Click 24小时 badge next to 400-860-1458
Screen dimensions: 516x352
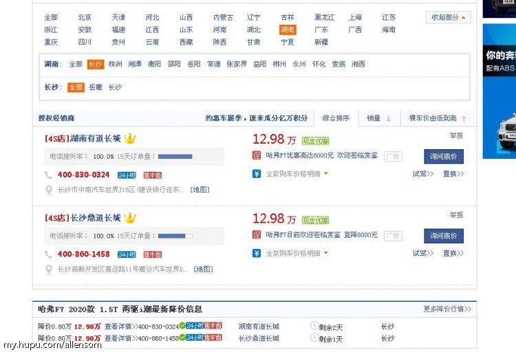tap(127, 254)
